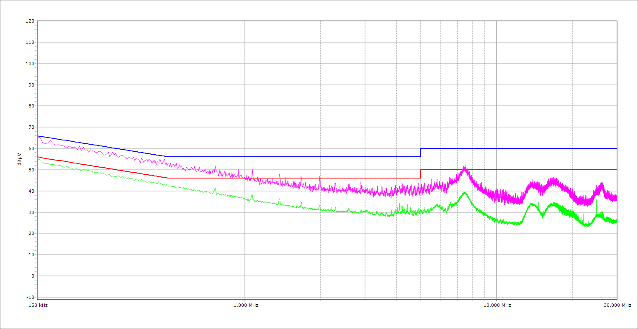Click the 0 value on the y-axis
This screenshot has height=329, width=638.
pos(32,276)
